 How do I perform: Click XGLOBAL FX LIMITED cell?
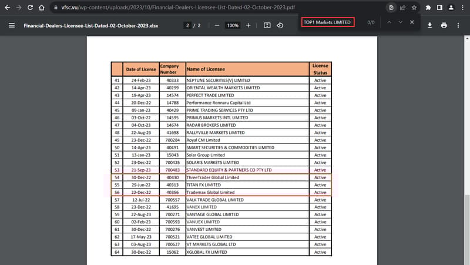pos(247,252)
